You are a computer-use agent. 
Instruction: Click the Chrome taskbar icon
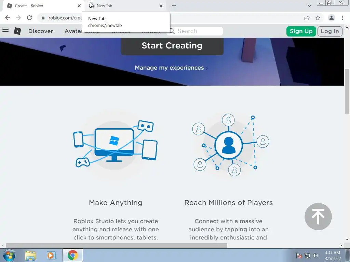pos(73,255)
